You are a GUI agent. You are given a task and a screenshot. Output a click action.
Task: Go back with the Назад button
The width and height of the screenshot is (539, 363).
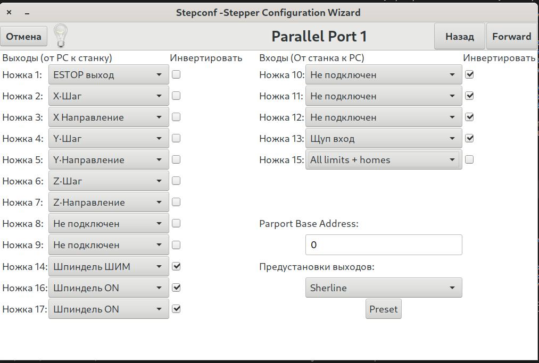tap(459, 36)
